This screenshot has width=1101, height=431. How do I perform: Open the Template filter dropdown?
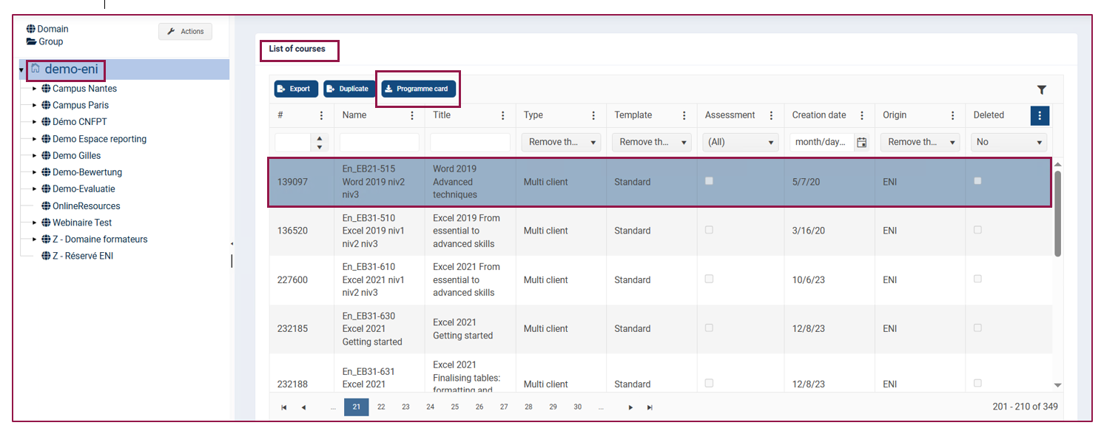click(652, 142)
